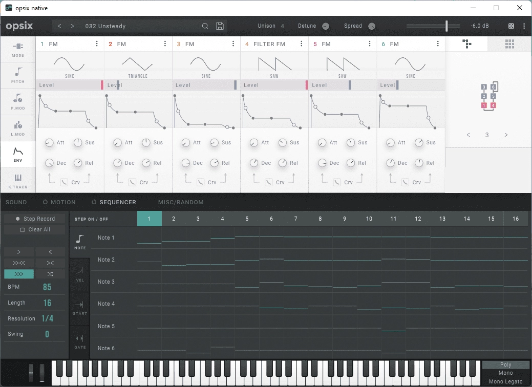Go to next preset arrow
Image resolution: width=532 pixels, height=387 pixels.
72,26
